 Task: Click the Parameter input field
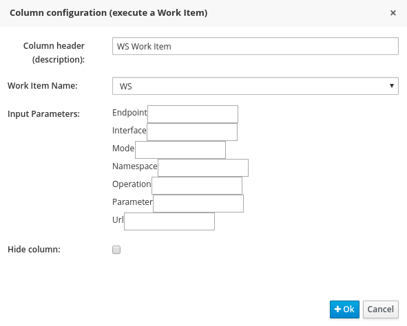coord(198,204)
